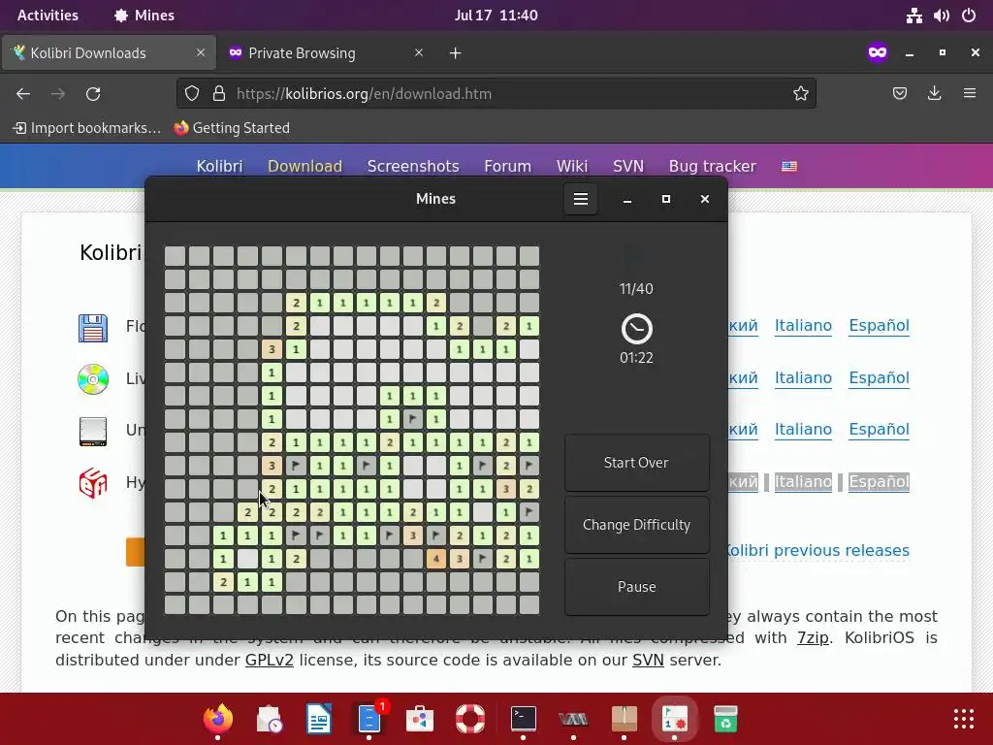Screen dimensions: 993x745
Task: Open the Firefox application menu
Action: click(x=970, y=94)
